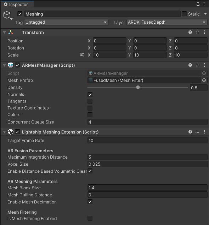This screenshot has height=225, width=209.
Task: Disable the ARMeshManager component checkbox
Action: tap(17, 65)
